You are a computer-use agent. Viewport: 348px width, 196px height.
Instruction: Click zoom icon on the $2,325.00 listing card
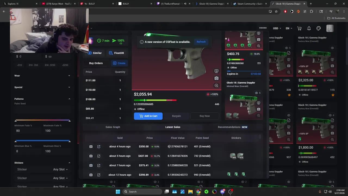pos(332,72)
